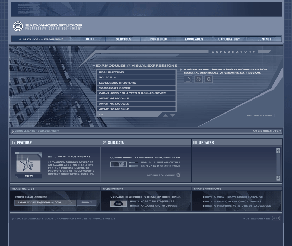292x246 pixels.
Task: Click the mt hosting partner logo
Action: [276, 218]
